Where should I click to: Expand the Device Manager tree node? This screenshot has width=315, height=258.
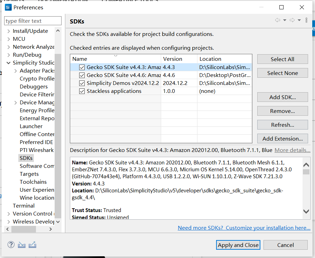pos(16,103)
